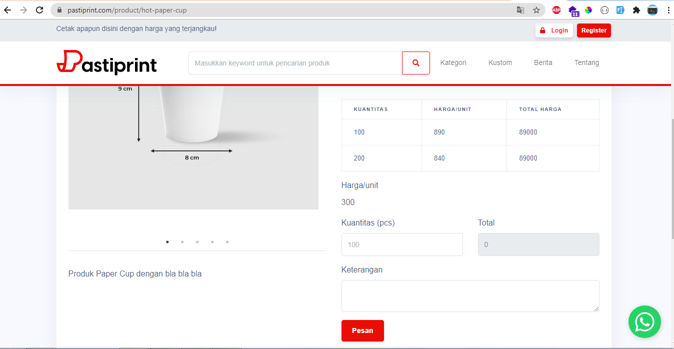Click the Pastiprint logo
The height and width of the screenshot is (349, 674).
tap(106, 63)
